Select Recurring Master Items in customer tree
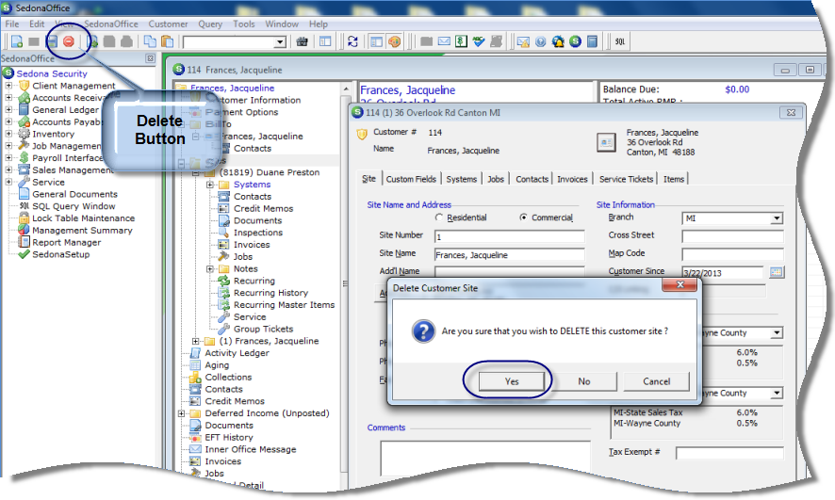Screen dimensions: 835x500 (284, 305)
